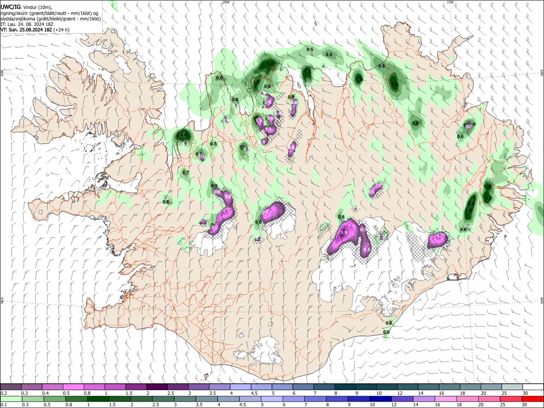The width and height of the screenshot is (544, 408).
Task: Click the 'IT: Lau. 24. 08. 2024 18Z' line
Action: [x=27, y=24]
